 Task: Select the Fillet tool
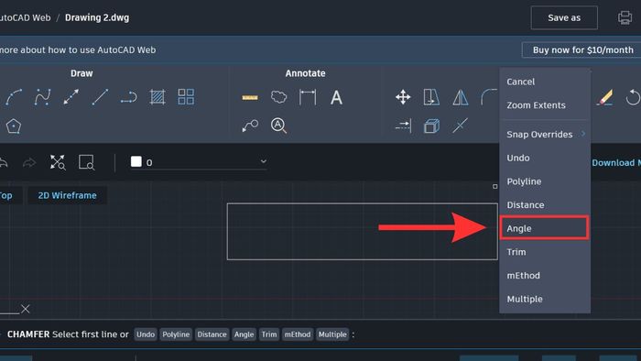point(489,97)
